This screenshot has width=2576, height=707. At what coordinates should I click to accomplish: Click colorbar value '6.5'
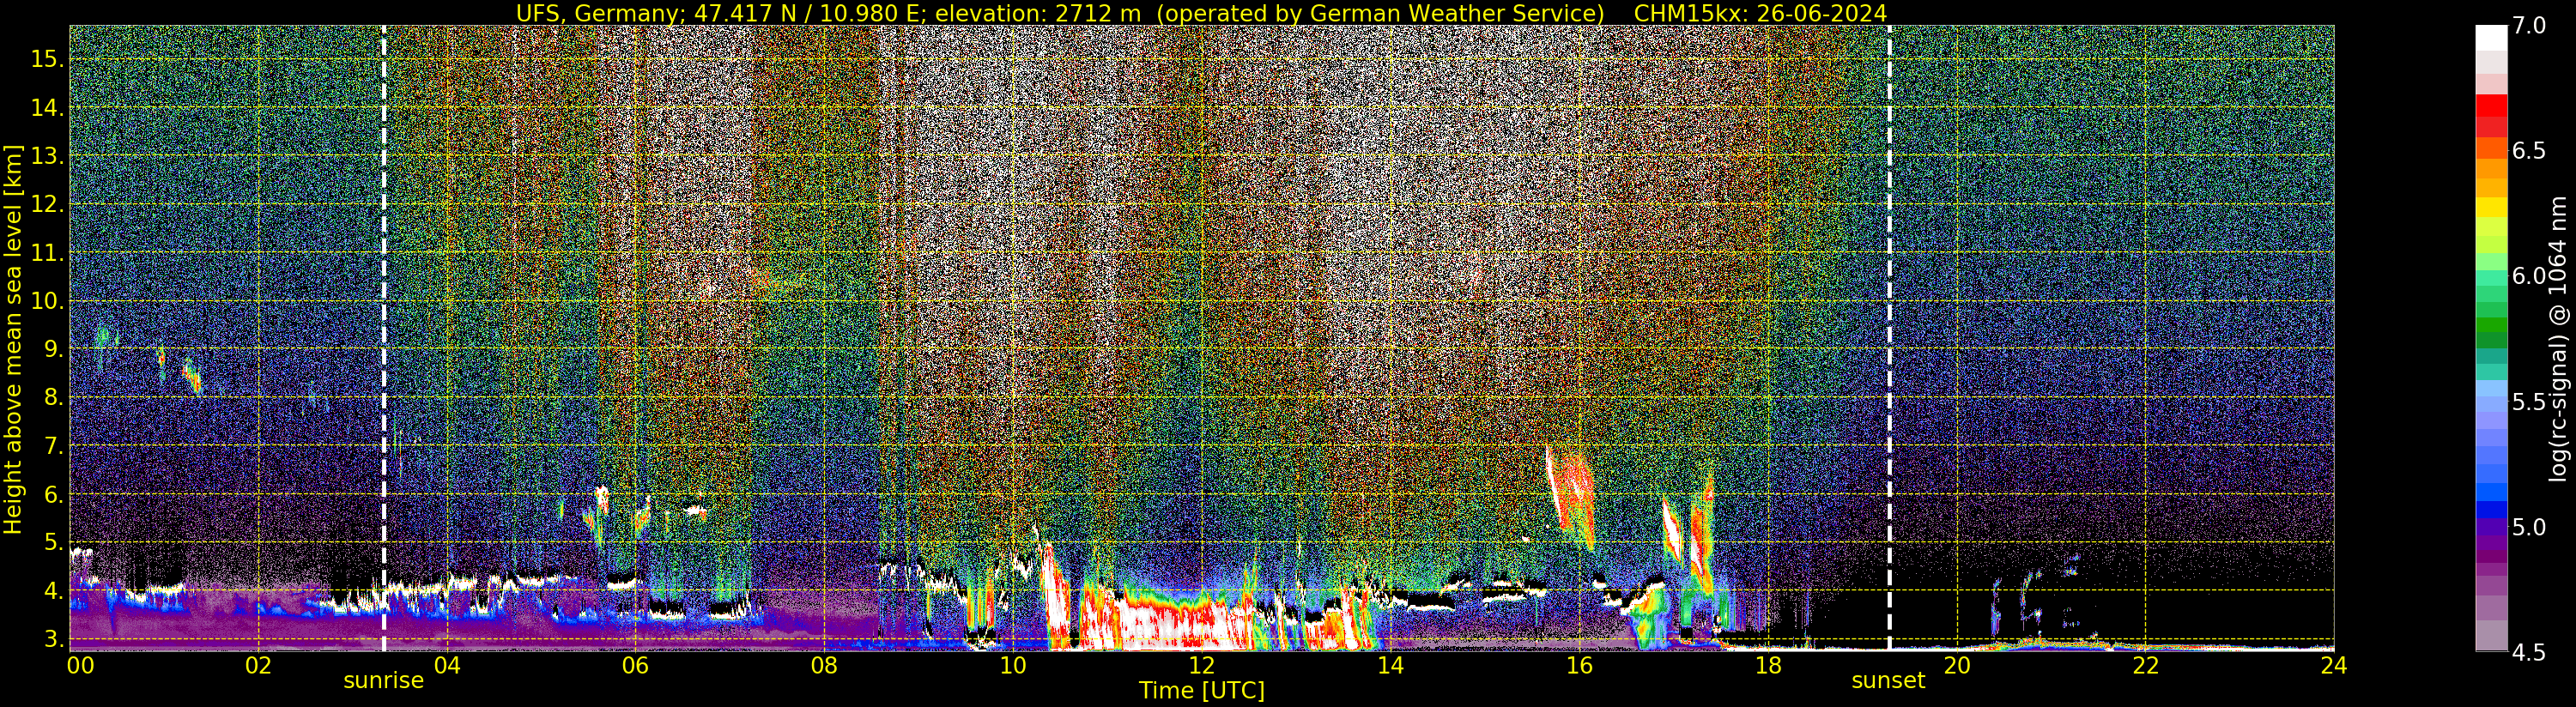(x=2529, y=151)
